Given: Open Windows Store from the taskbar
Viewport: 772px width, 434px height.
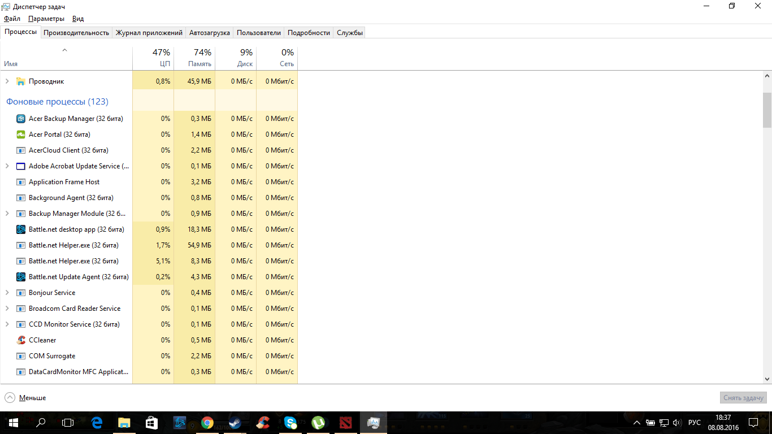Looking at the screenshot, I should 152,423.
